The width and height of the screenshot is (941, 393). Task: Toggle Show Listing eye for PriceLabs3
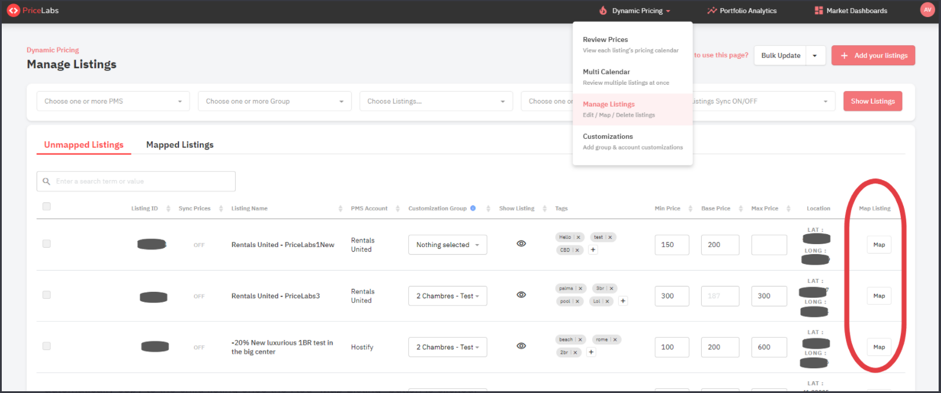pos(521,295)
